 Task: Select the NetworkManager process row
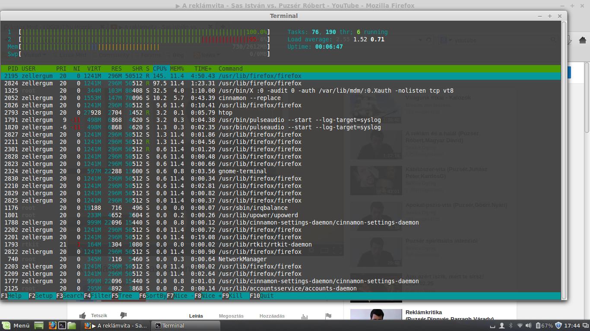[281, 259]
